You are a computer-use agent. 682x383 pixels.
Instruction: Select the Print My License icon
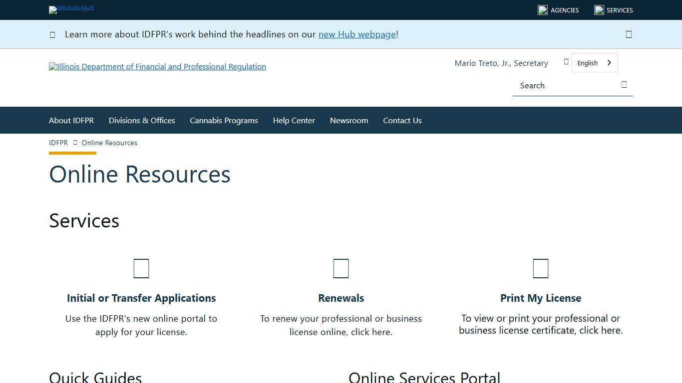[x=541, y=268]
